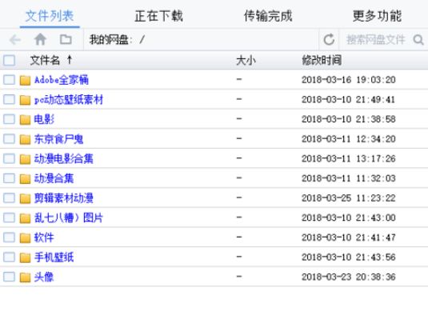Check the 乱七八糟 图片 checkbox
The width and height of the screenshot is (428, 319).
(9, 217)
